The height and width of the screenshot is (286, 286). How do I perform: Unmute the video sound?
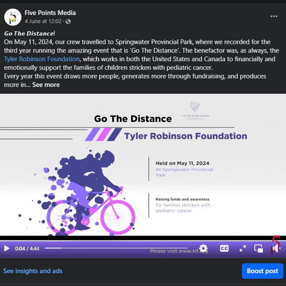click(x=276, y=248)
